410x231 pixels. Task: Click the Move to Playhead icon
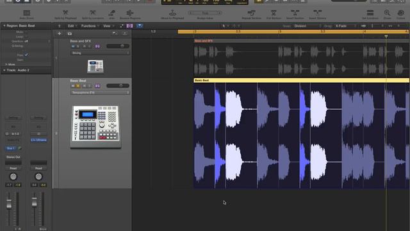tap(172, 13)
